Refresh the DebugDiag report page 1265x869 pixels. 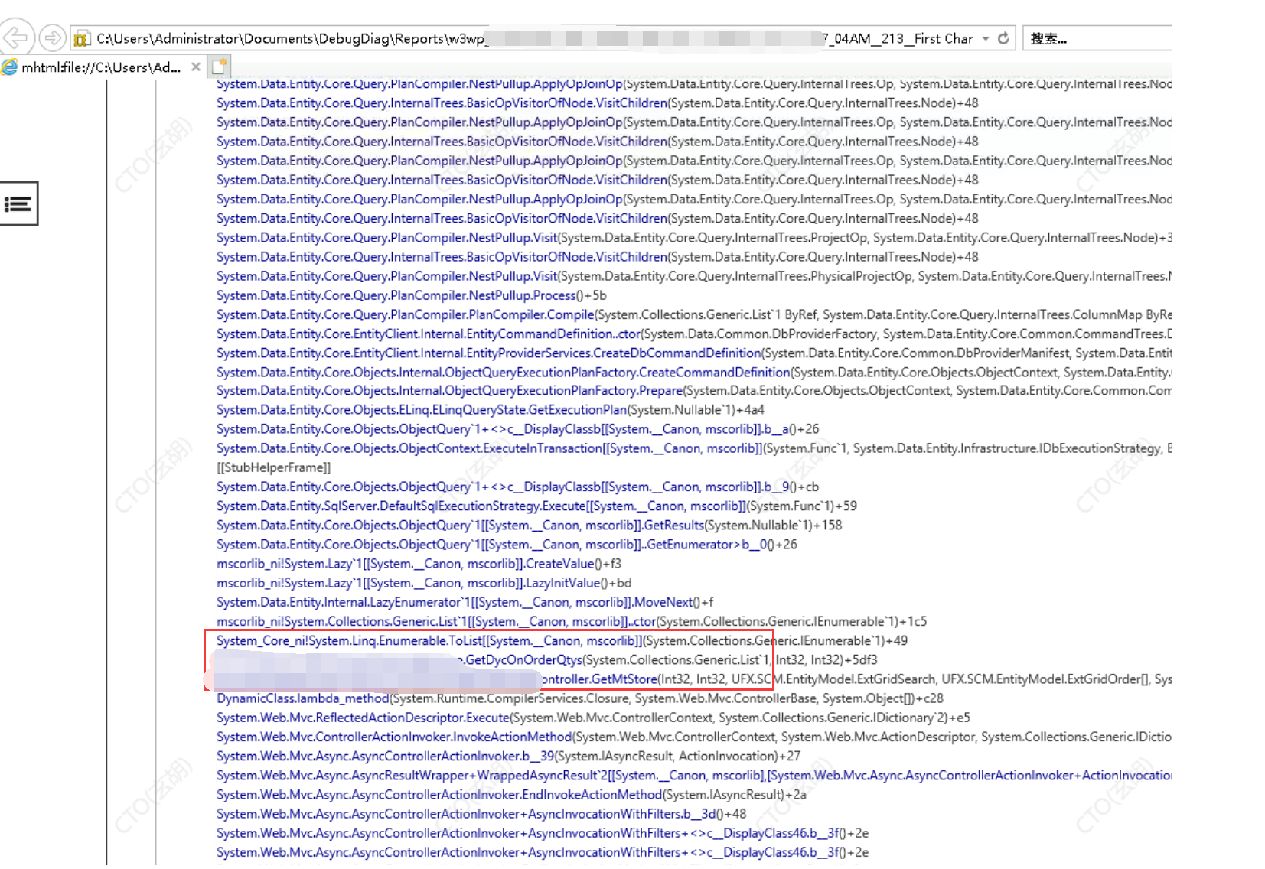click(1003, 38)
